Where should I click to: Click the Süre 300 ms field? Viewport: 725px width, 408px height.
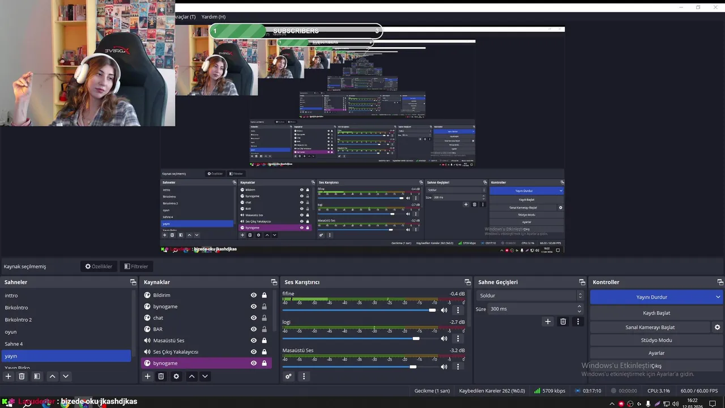[531, 309]
